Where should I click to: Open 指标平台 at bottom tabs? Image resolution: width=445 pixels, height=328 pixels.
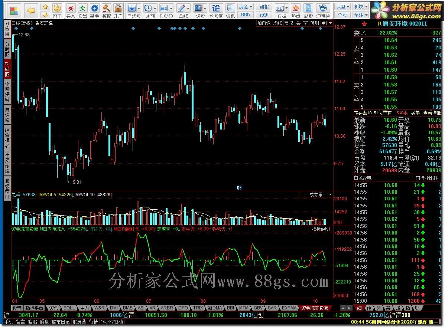tap(34, 308)
